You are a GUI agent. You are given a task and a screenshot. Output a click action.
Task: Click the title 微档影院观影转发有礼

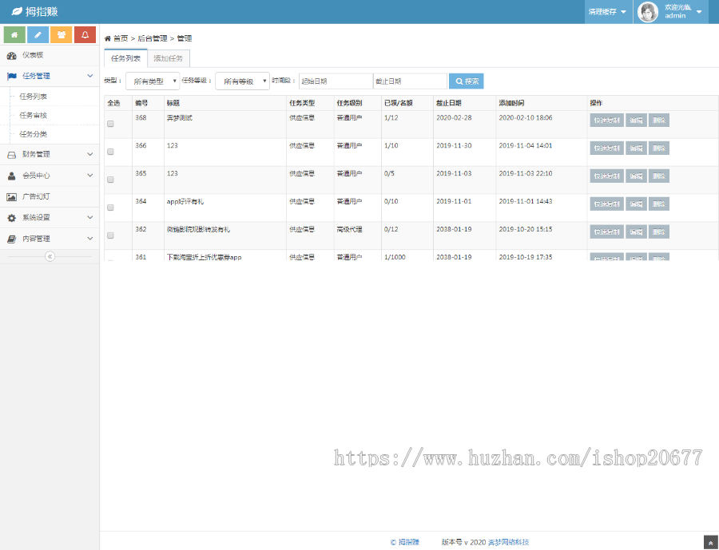click(x=198, y=230)
